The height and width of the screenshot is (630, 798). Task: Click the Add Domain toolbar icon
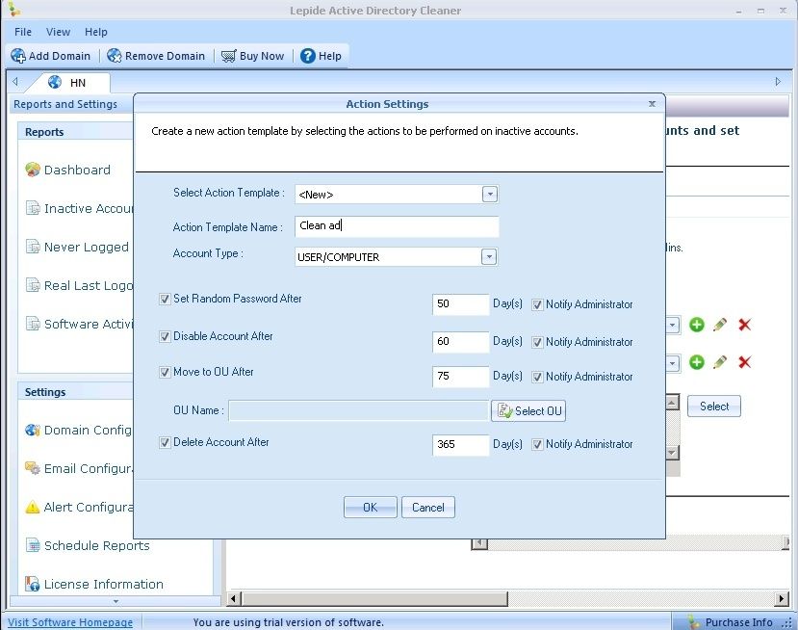[x=18, y=56]
